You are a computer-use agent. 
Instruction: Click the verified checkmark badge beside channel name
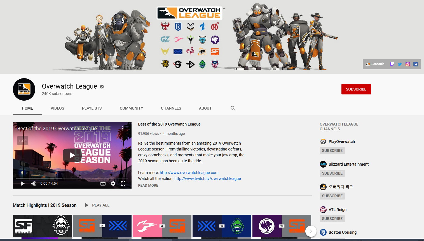click(102, 87)
